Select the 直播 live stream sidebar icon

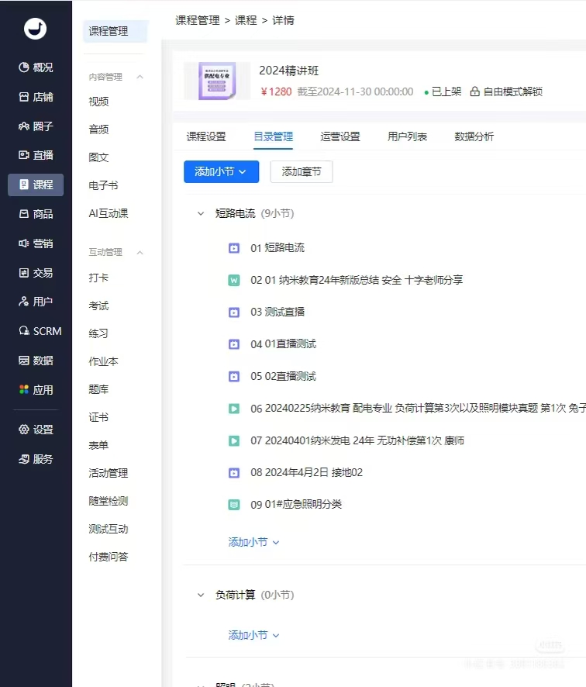coord(24,155)
